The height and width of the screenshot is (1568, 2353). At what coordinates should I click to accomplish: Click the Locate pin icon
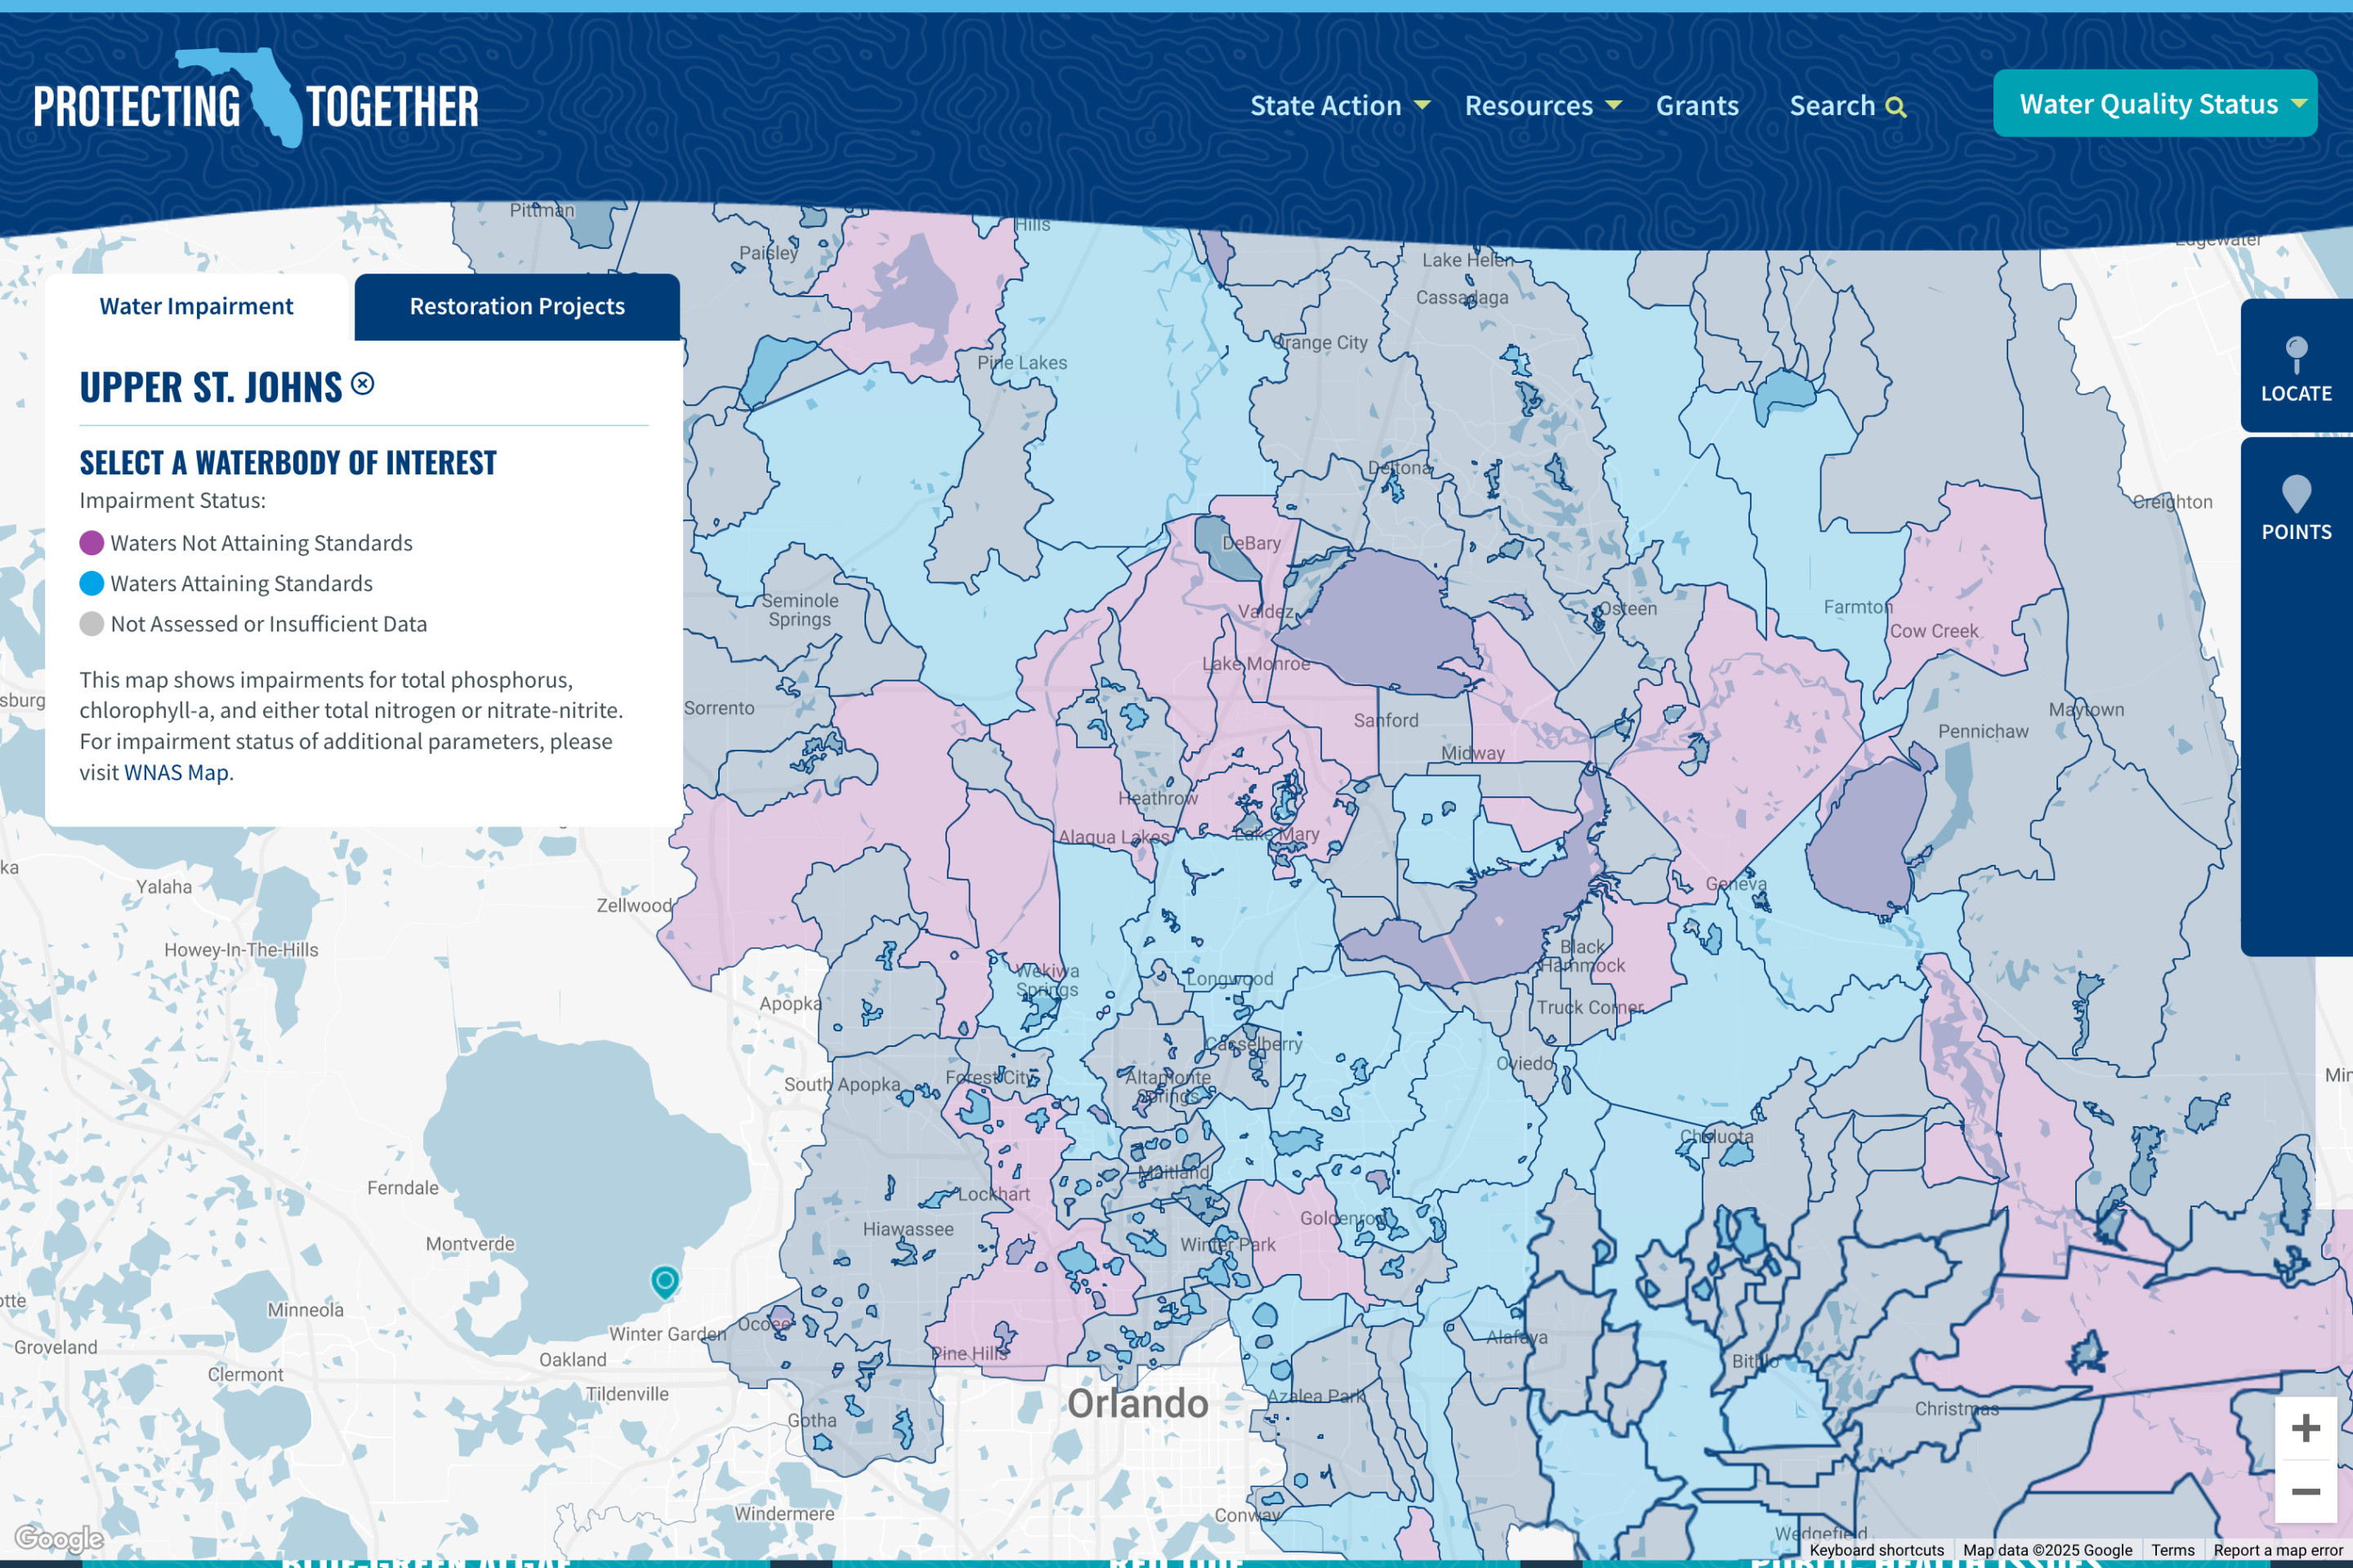(x=2296, y=353)
